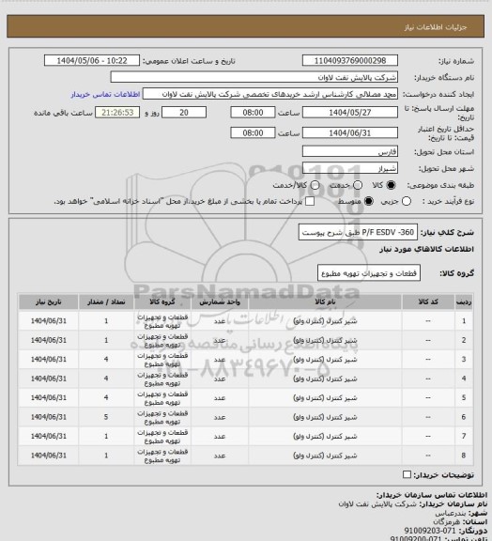
Task: Click the remaining time countdown 21:26:53
Action: coord(117,113)
